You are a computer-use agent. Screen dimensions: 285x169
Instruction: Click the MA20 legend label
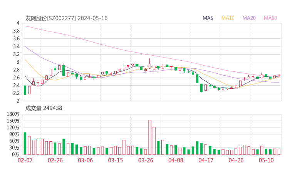click(249, 18)
